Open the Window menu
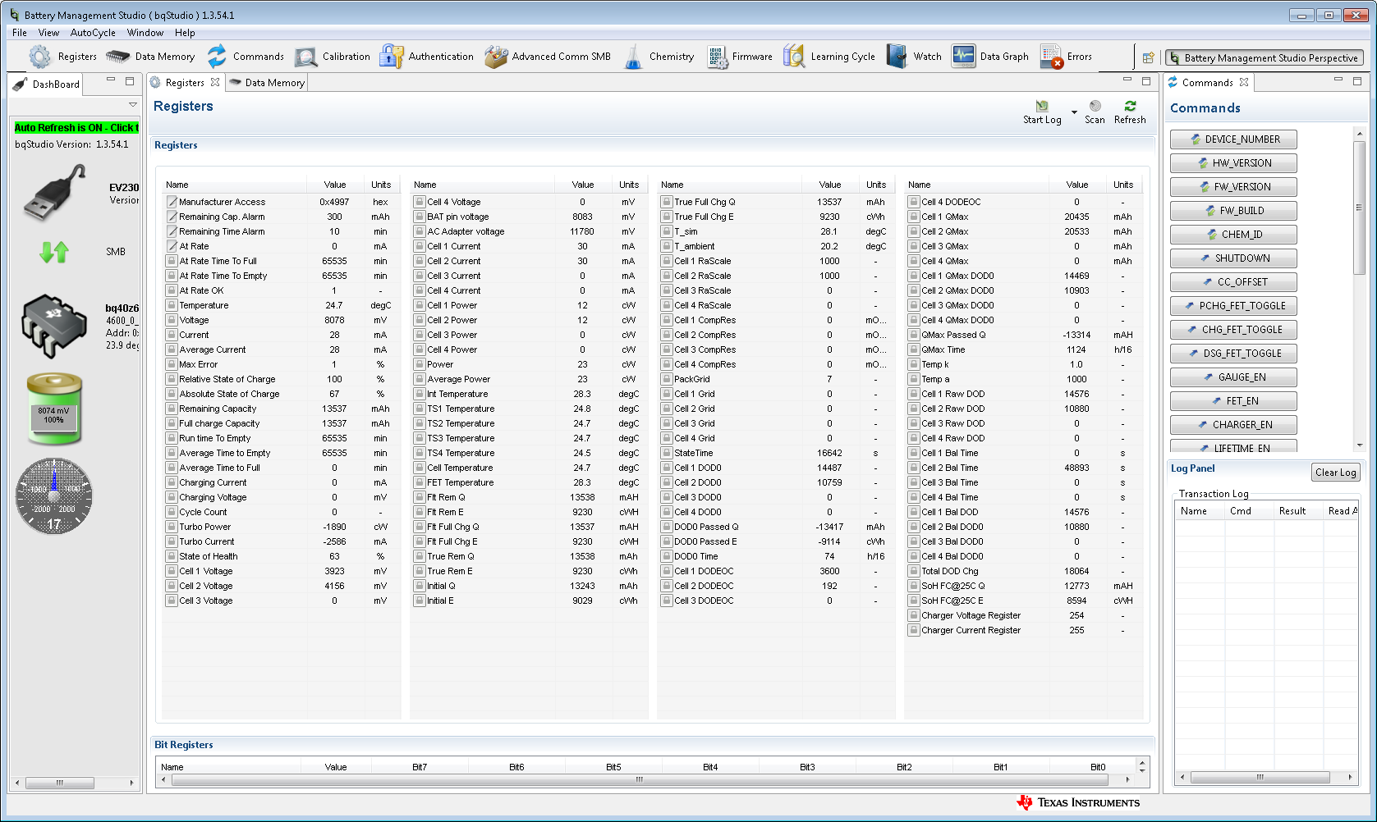The width and height of the screenshot is (1377, 822). (x=145, y=33)
